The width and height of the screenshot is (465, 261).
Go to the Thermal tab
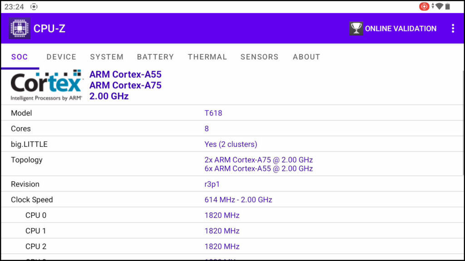207,57
